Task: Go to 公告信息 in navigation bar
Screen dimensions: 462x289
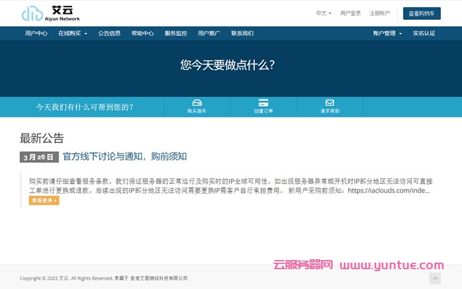Action: (x=110, y=34)
